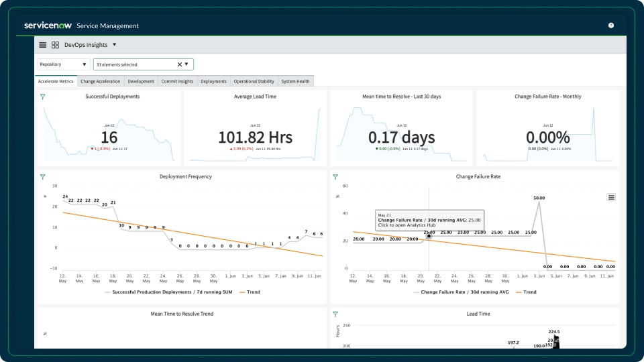The width and height of the screenshot is (644, 362).
Task: Click the May 21 data point on chart
Action: click(429, 236)
